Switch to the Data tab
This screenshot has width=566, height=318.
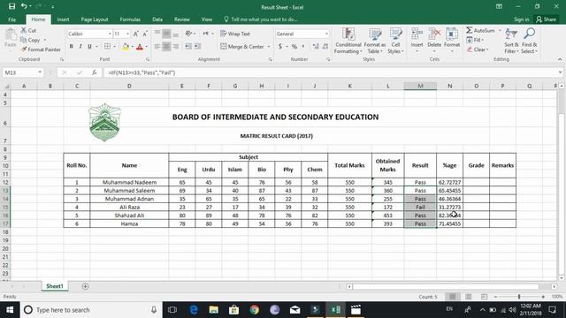tap(157, 19)
